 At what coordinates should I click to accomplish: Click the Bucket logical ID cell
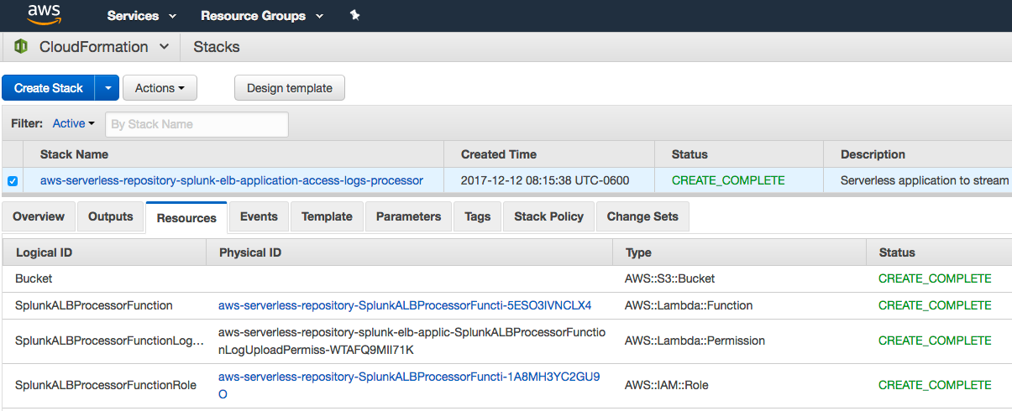(34, 278)
